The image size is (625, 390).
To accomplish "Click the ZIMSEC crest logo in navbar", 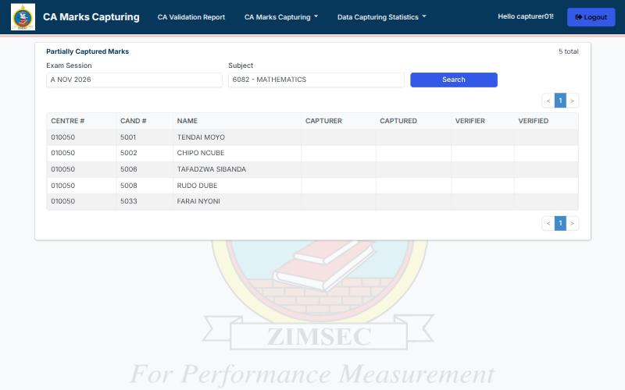I will click(x=23, y=16).
